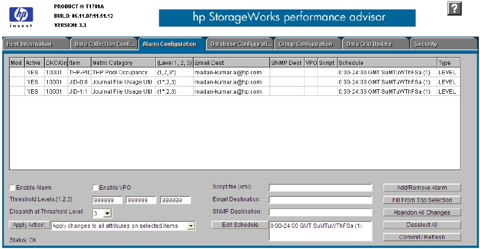Screen dimensions: 480x249
Task: Click the help question mark icon
Action: click(454, 9)
